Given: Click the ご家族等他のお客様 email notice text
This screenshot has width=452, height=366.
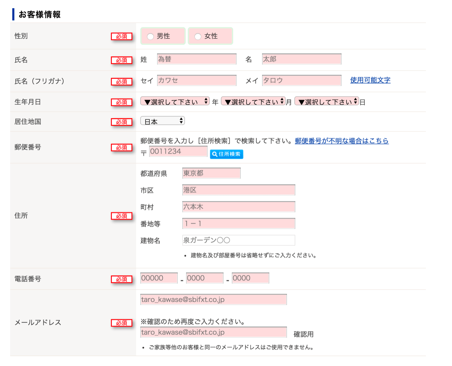Looking at the screenshot, I should click(231, 347).
